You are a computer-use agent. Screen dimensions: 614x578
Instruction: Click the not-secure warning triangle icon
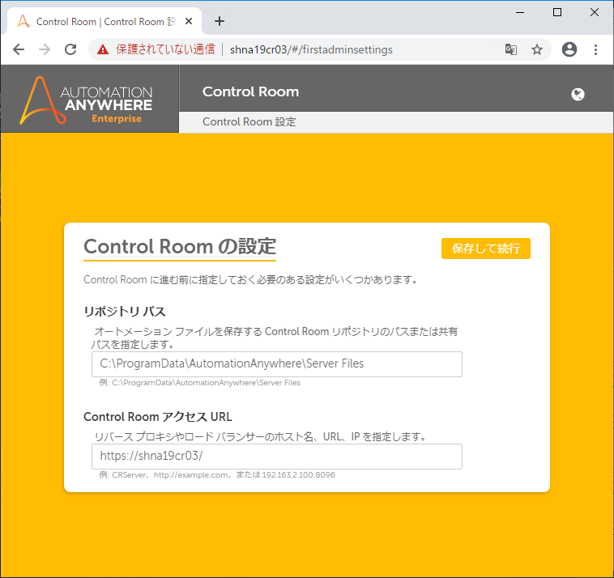click(x=103, y=49)
